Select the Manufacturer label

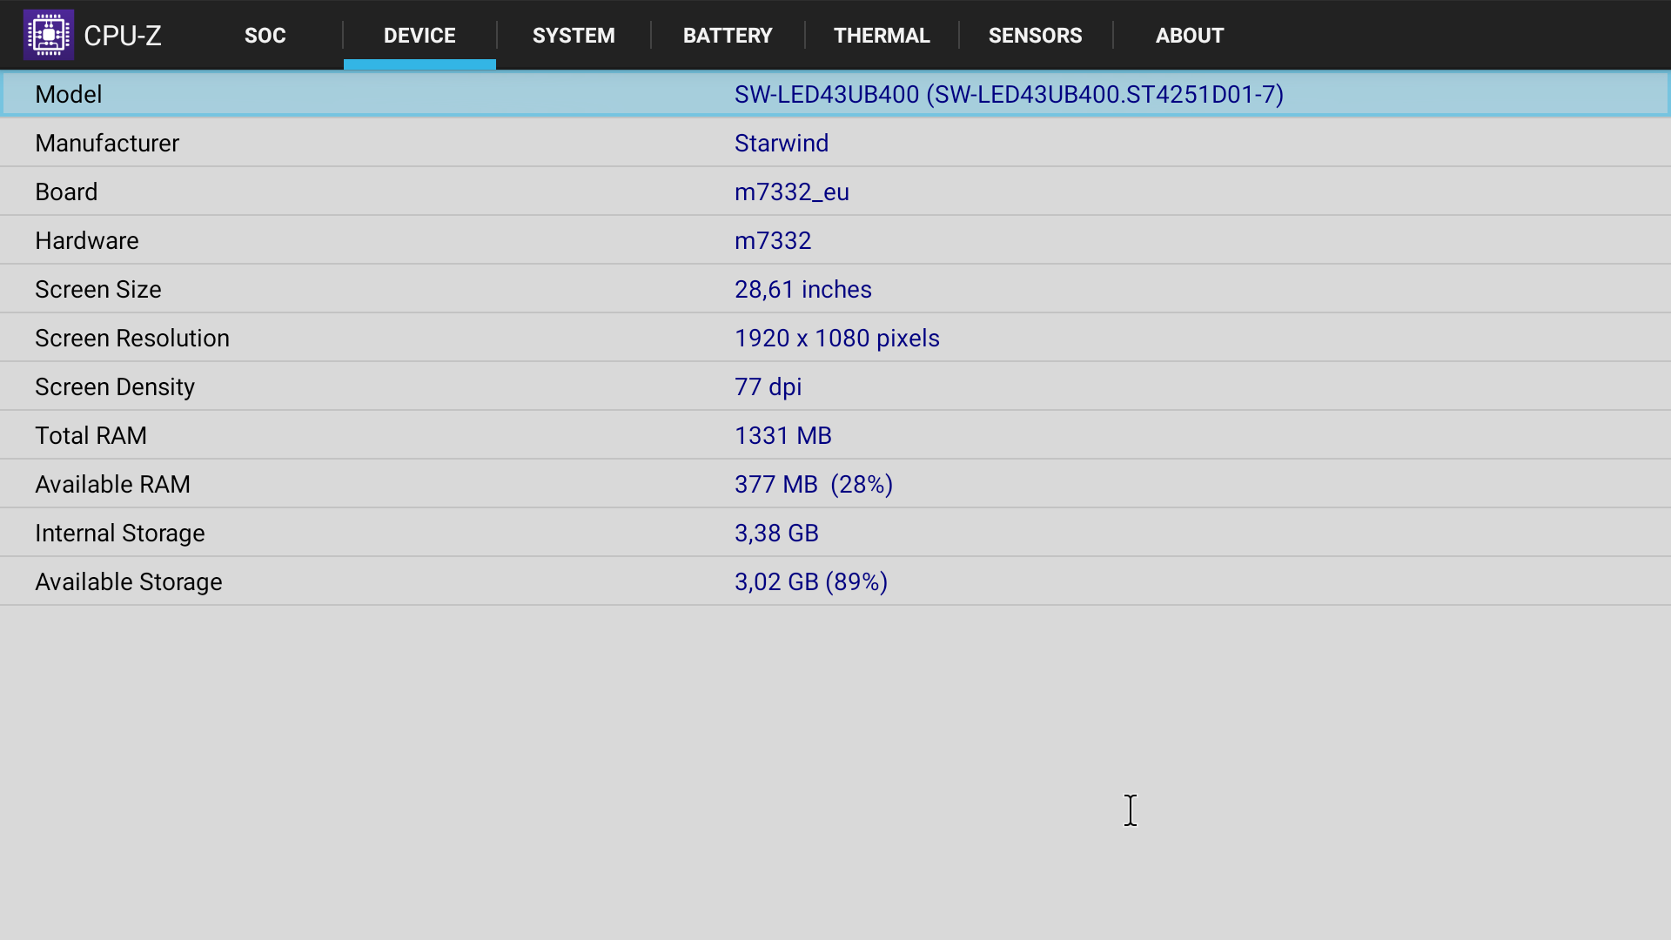107,143
